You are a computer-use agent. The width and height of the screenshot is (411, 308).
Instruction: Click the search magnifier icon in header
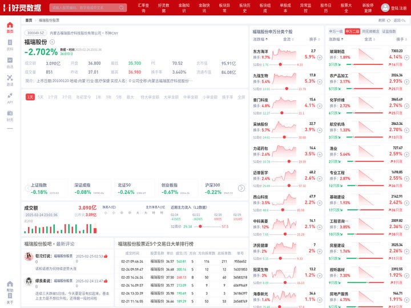pos(122,7)
